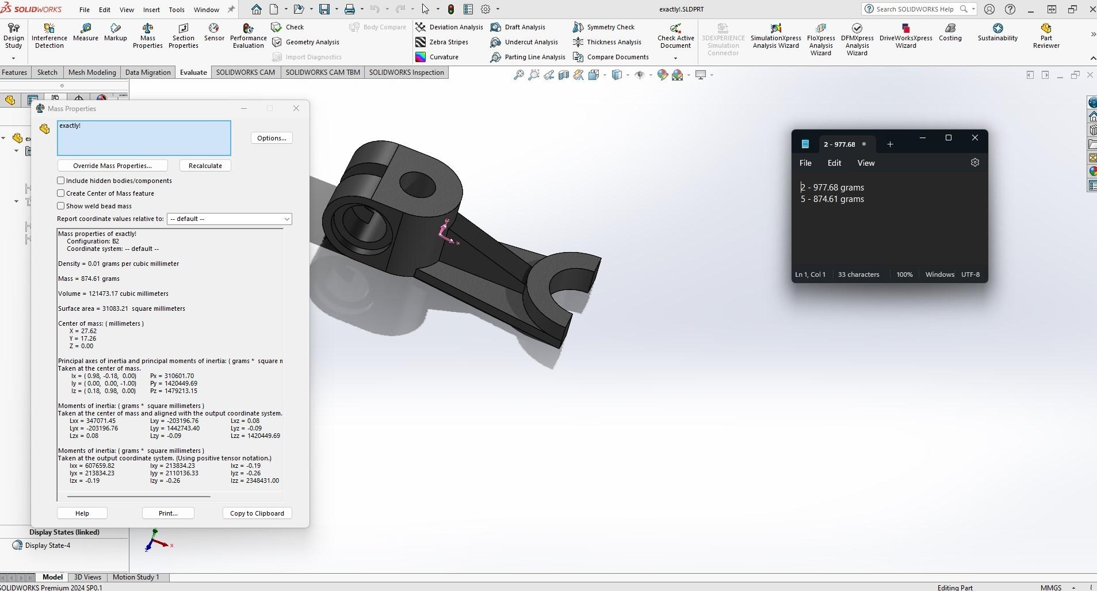Screen dimensions: 1097x591
Task: Enable Zebra Stripes display
Action: pyautogui.click(x=442, y=42)
